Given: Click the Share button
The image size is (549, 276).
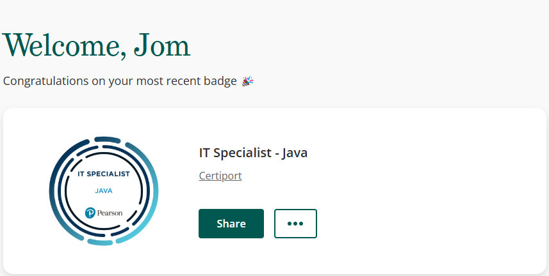Looking at the screenshot, I should (231, 224).
